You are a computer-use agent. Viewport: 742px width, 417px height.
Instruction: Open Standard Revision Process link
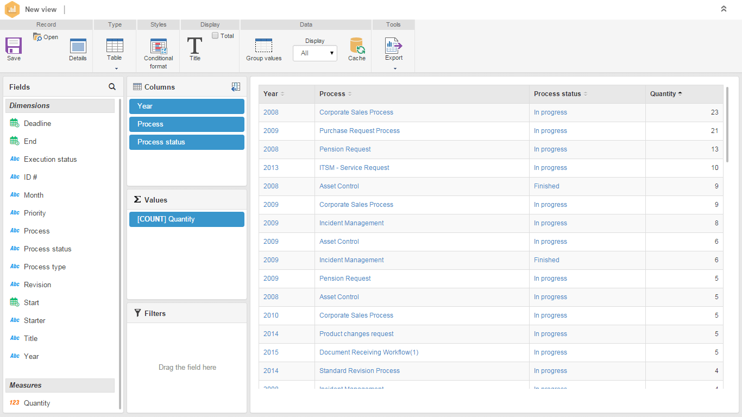click(360, 371)
